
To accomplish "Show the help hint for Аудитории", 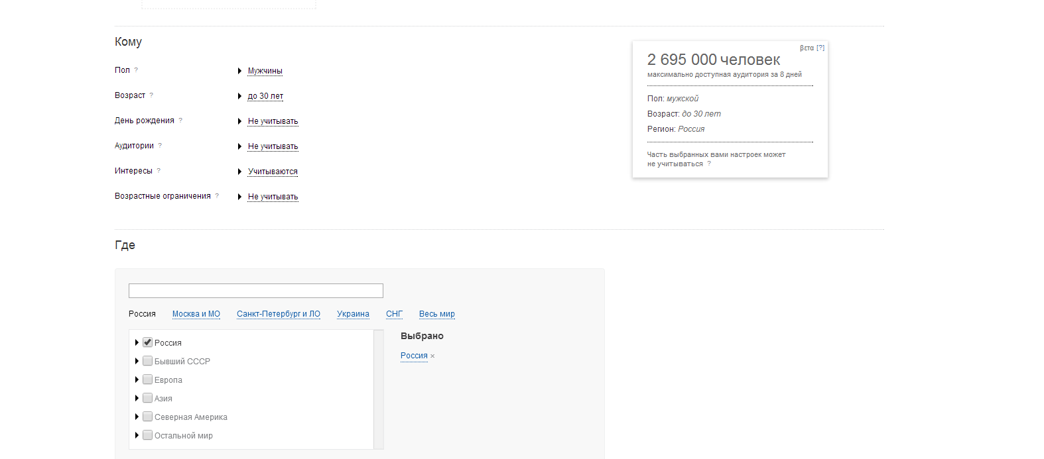I will point(160,145).
